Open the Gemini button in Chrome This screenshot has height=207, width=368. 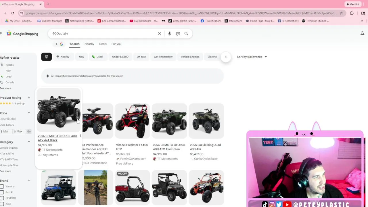pyautogui.click(x=353, y=4)
